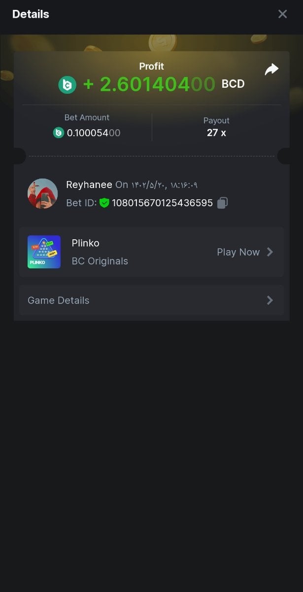Click the BC Originals label
Viewport: 303px width, 592px height.
click(100, 261)
